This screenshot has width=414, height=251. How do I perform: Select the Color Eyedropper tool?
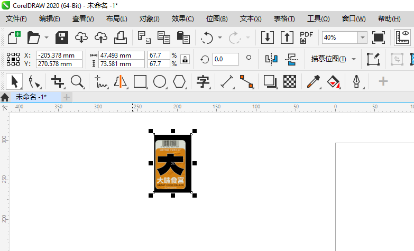click(x=314, y=81)
